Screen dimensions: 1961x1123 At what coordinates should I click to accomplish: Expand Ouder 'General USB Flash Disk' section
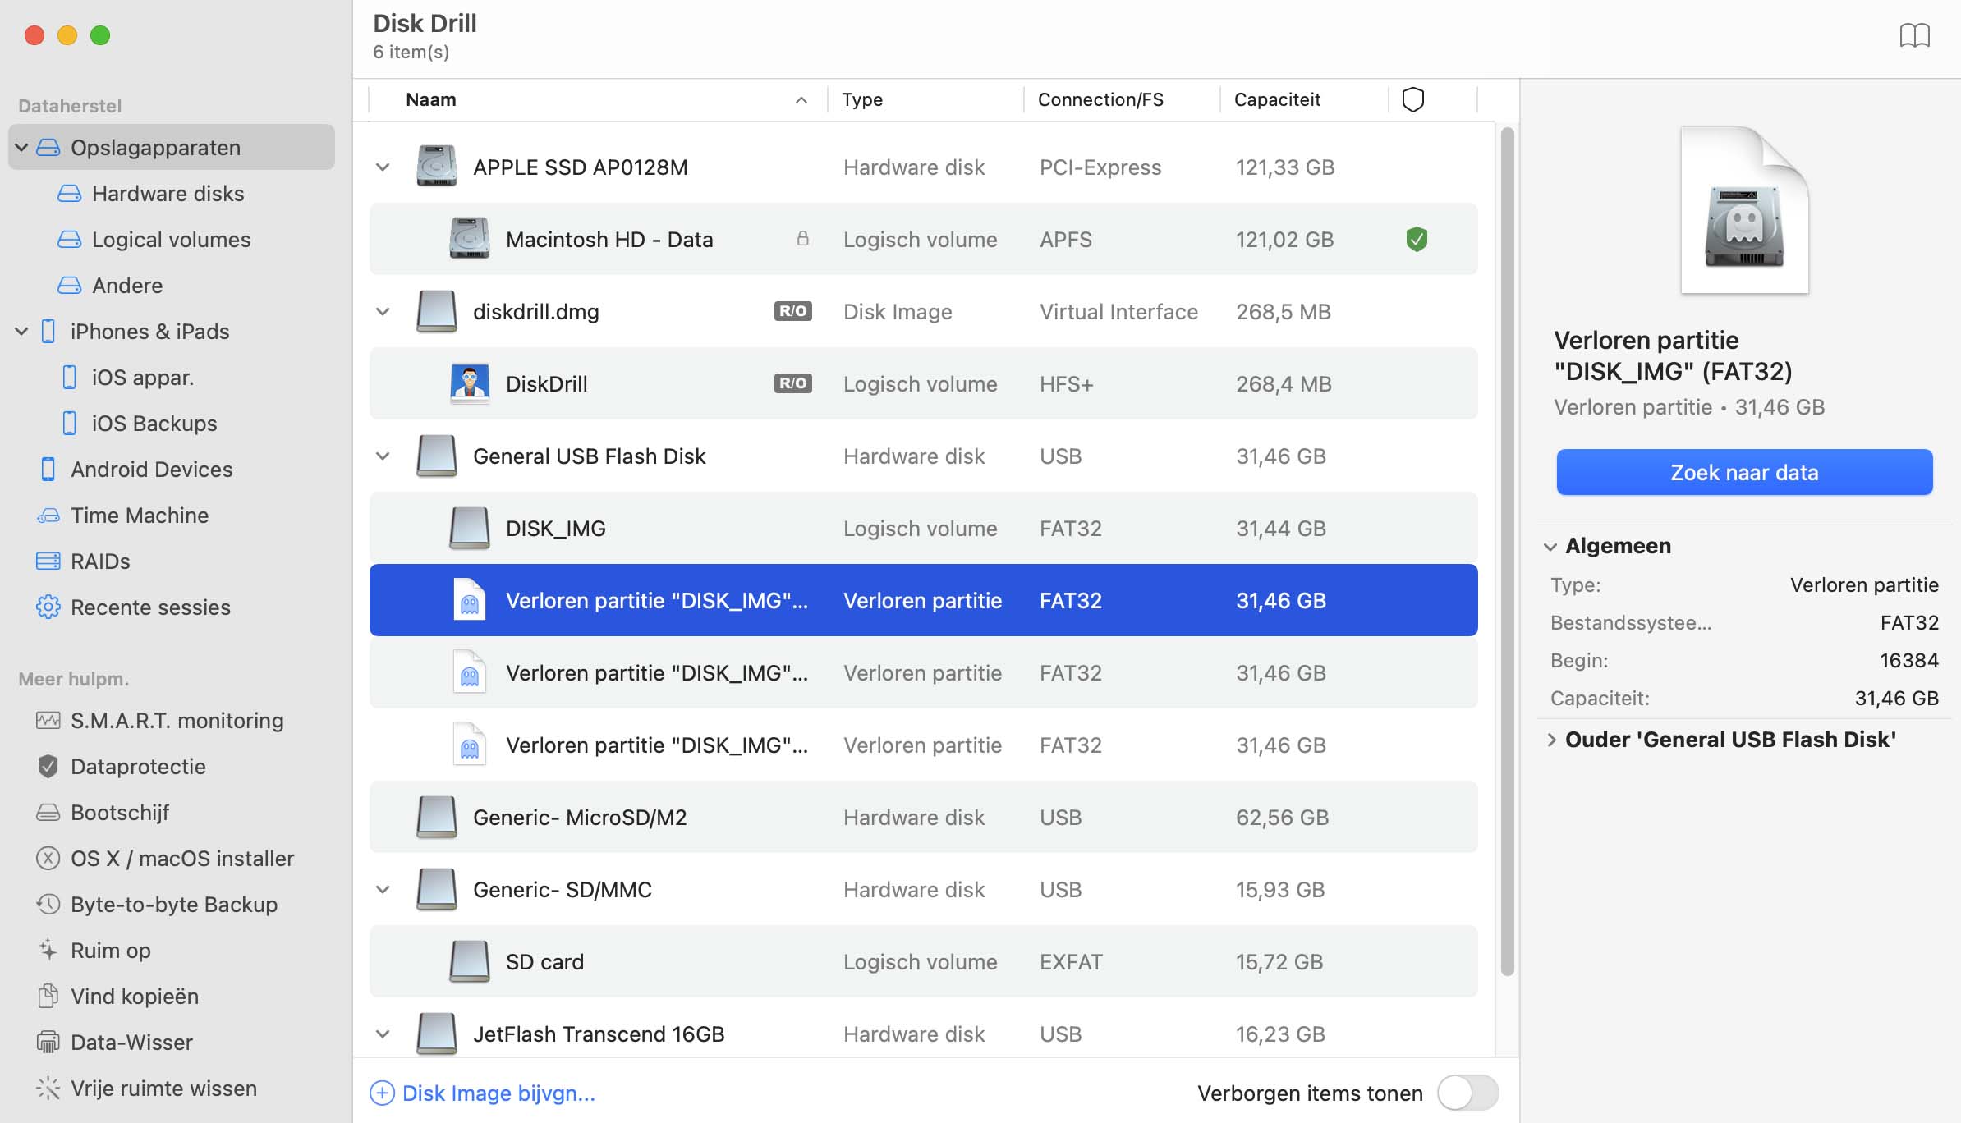(x=1550, y=740)
